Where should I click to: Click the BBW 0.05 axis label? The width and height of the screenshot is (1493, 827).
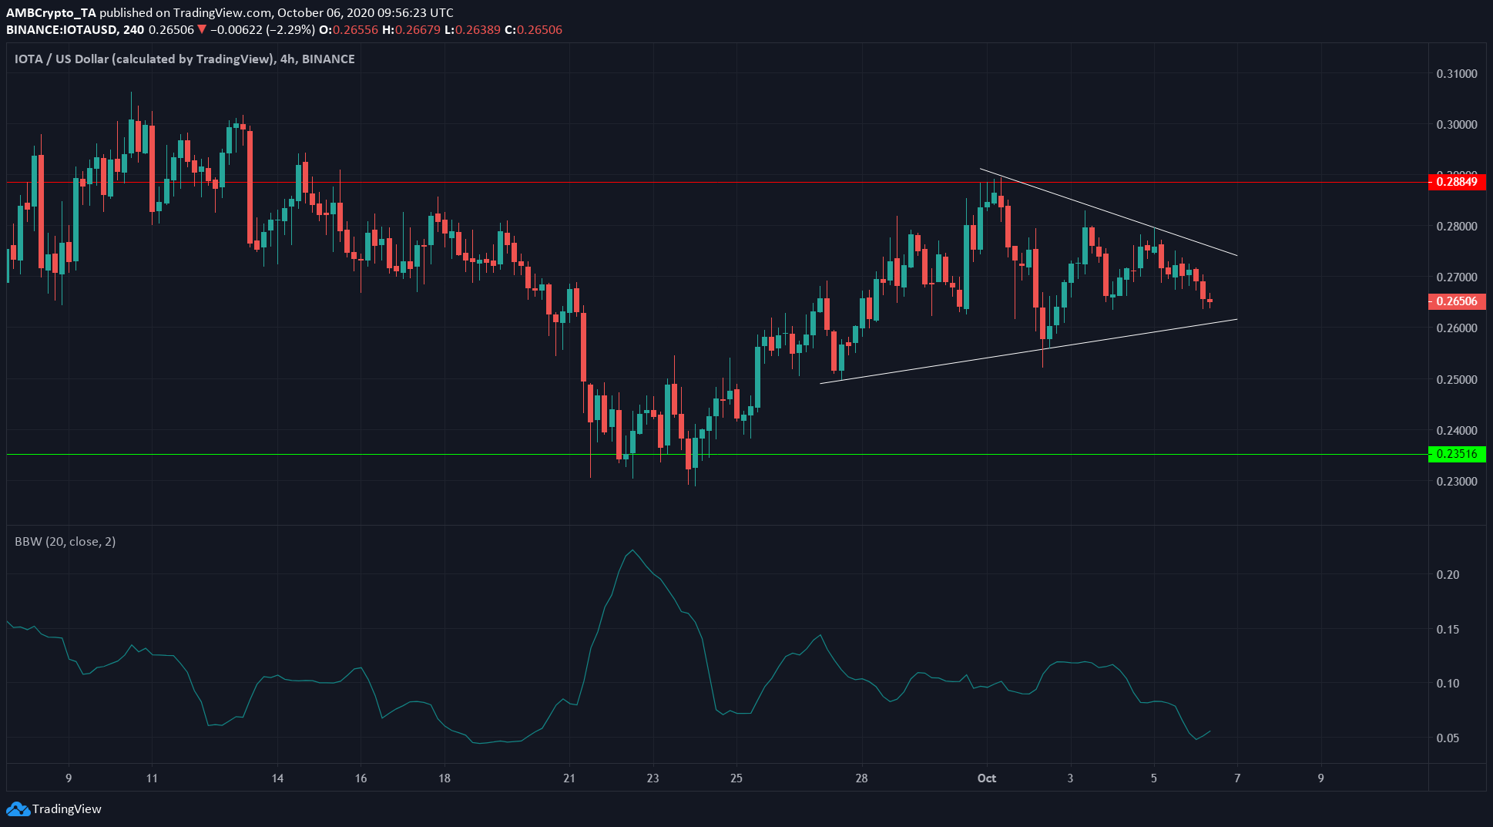pos(1448,738)
